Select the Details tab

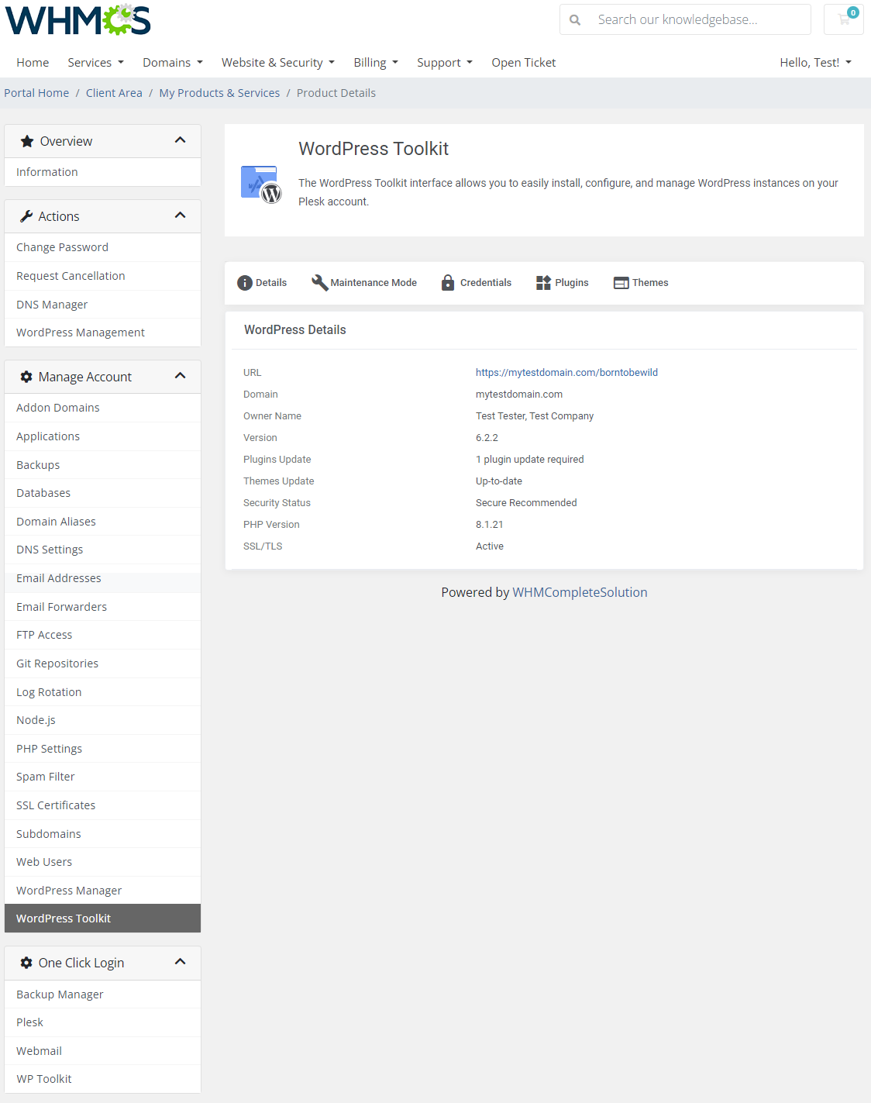pos(262,283)
